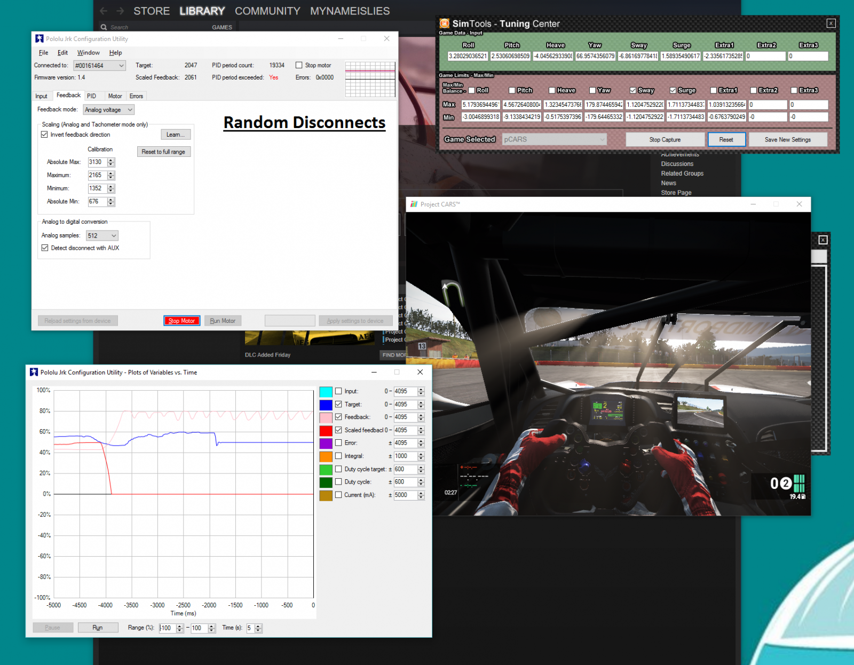Click the Reset button in SimTools
854x665 pixels.
click(x=726, y=139)
